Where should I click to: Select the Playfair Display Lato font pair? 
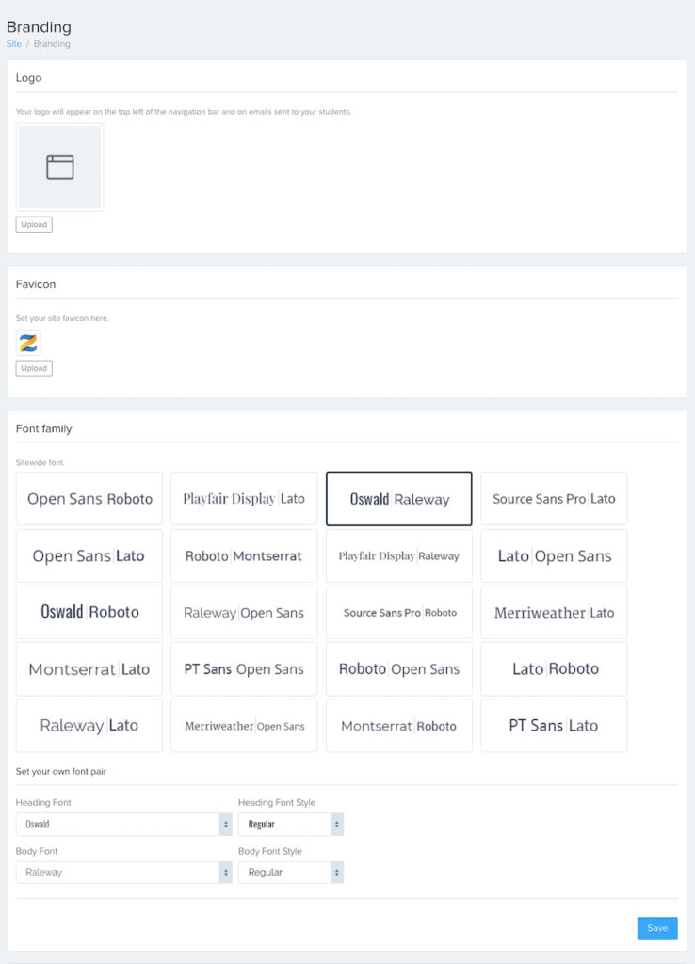244,499
